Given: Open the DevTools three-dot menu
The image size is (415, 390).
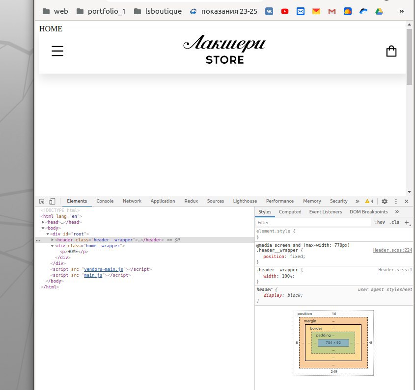Looking at the screenshot, I should (x=396, y=201).
